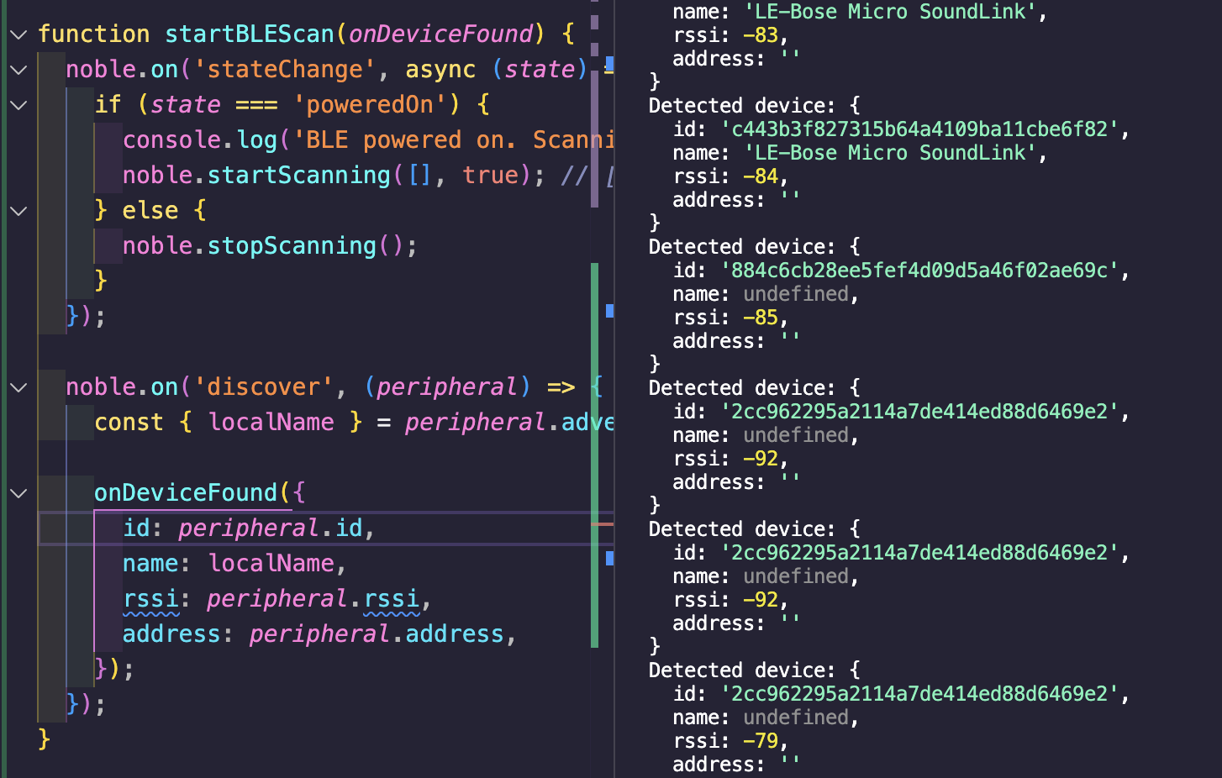Fold the noble.on 'stateChange' block

pos(18,70)
